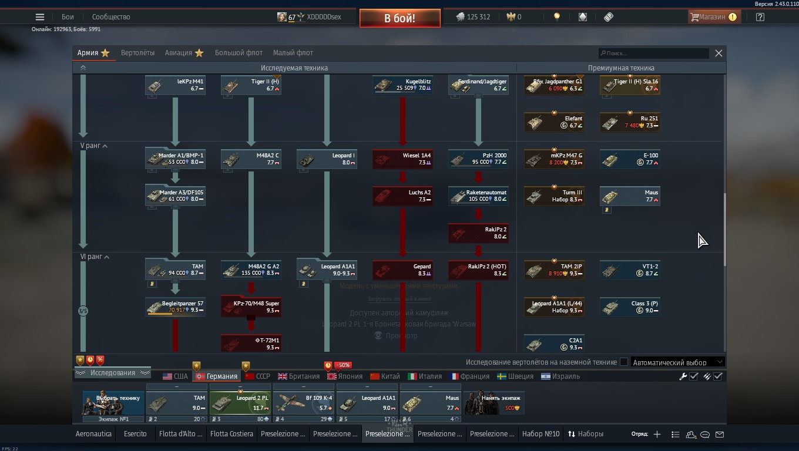The image size is (799, 451).
Task: Open the main hamburger menu
Action: 40,17
